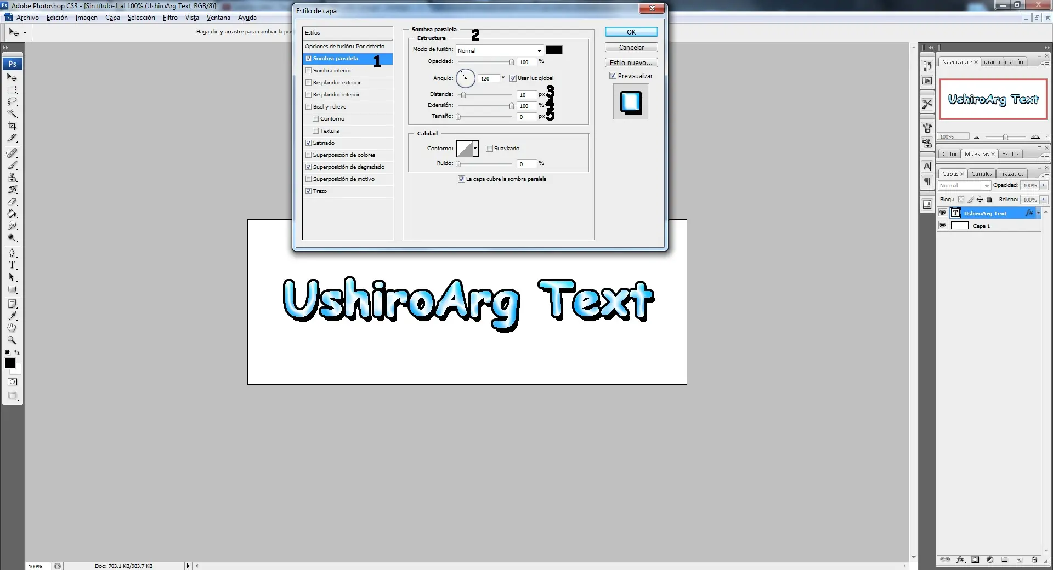
Task: Click the Cancelar button
Action: [x=631, y=48]
